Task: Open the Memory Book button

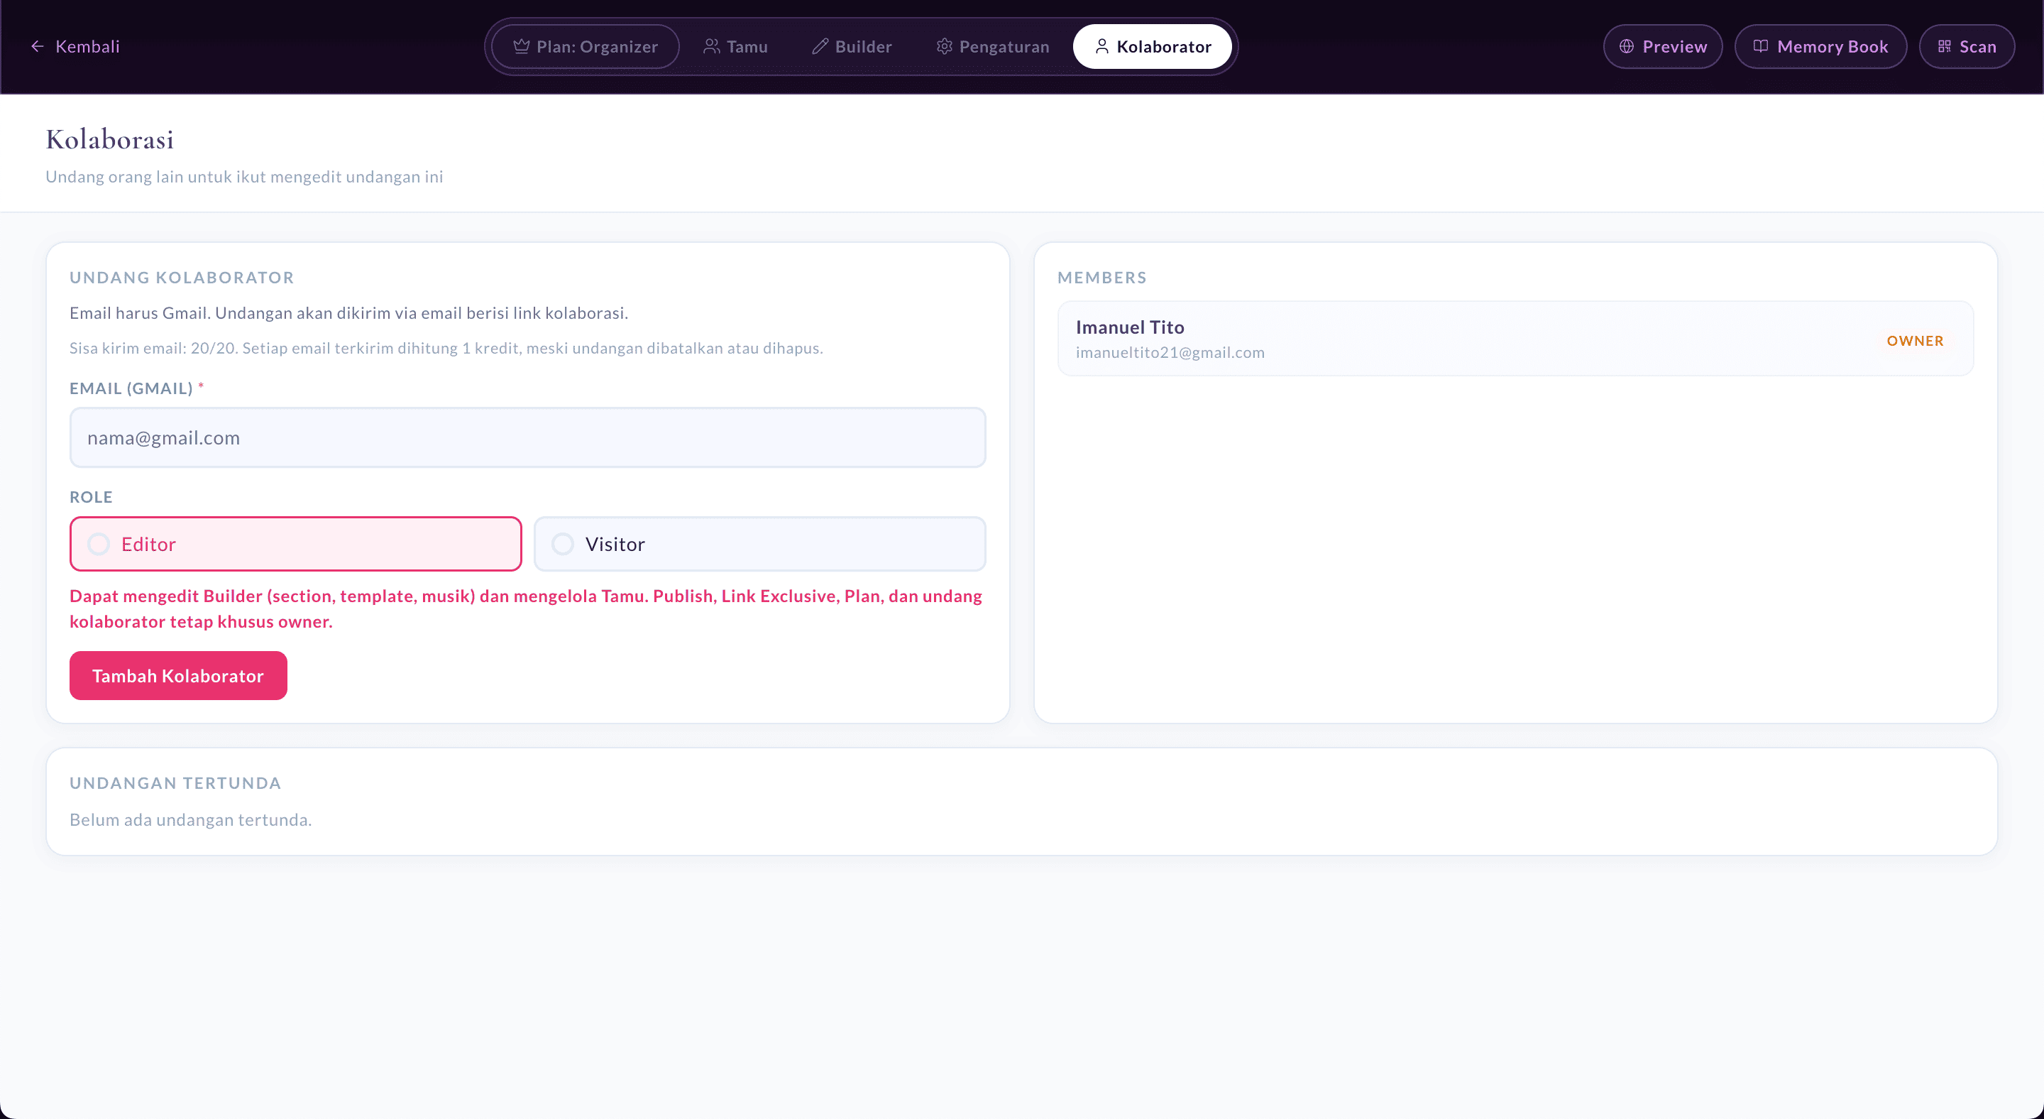Action: (1820, 47)
